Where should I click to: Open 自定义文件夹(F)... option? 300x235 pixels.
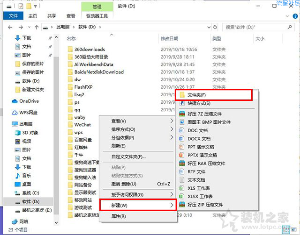click(x=138, y=157)
